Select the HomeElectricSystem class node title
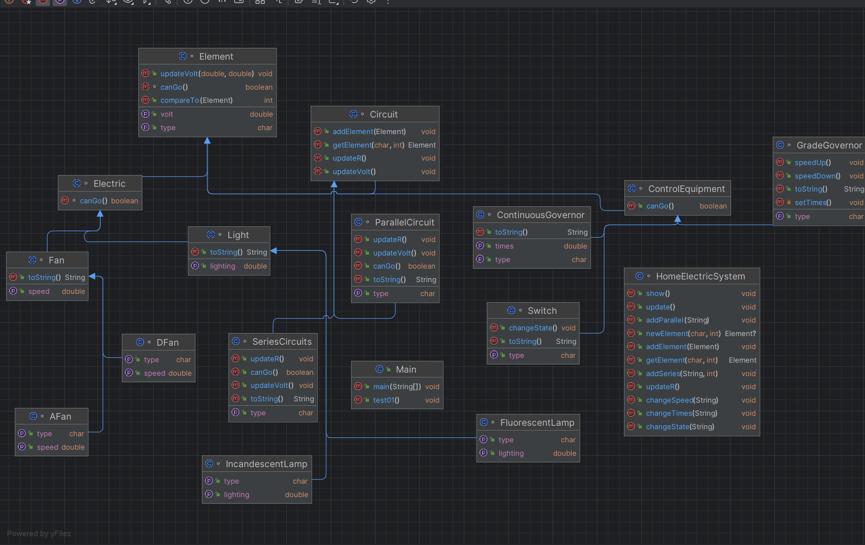The height and width of the screenshot is (545, 865). (701, 276)
